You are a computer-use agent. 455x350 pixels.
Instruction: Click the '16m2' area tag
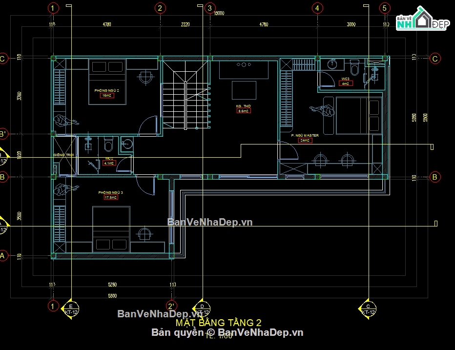click(x=107, y=96)
